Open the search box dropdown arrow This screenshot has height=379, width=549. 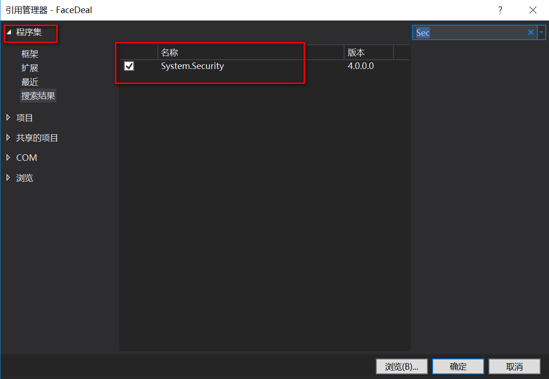541,33
